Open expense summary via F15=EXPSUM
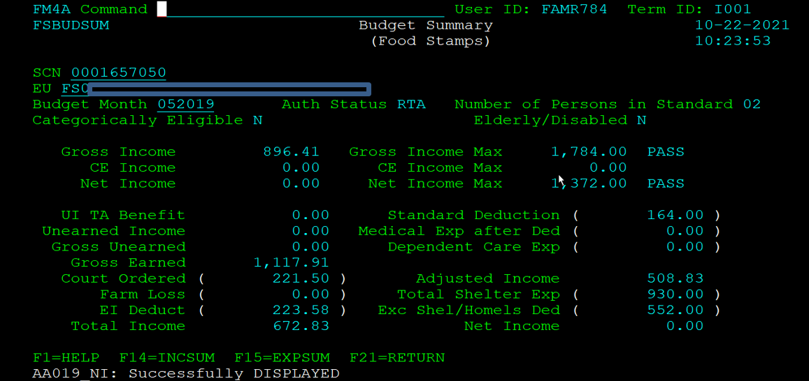Viewport: 809px width, 381px height. (281, 358)
